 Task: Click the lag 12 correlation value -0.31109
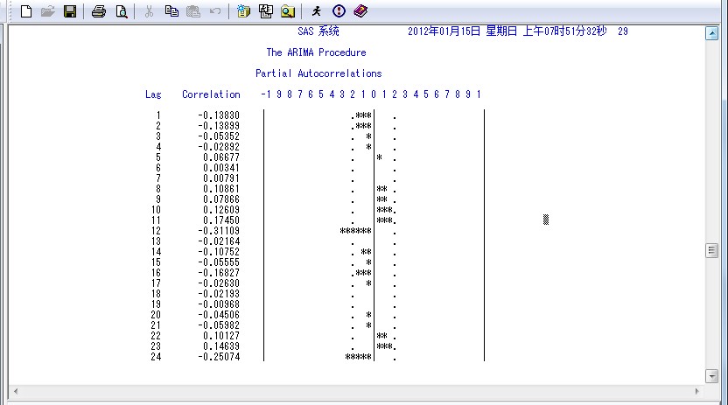point(219,231)
